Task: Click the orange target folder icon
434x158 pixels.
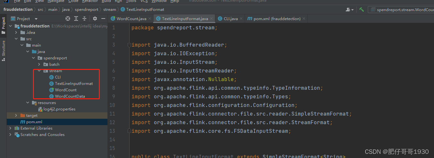Action: click(x=23, y=115)
